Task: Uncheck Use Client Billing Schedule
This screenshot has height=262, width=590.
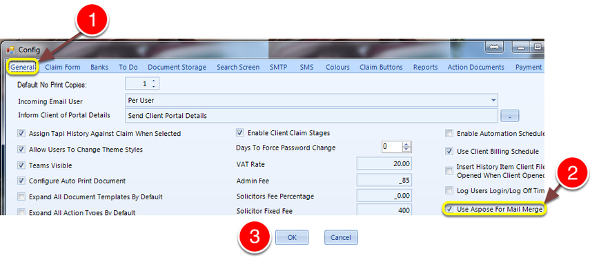Action: pos(449,152)
